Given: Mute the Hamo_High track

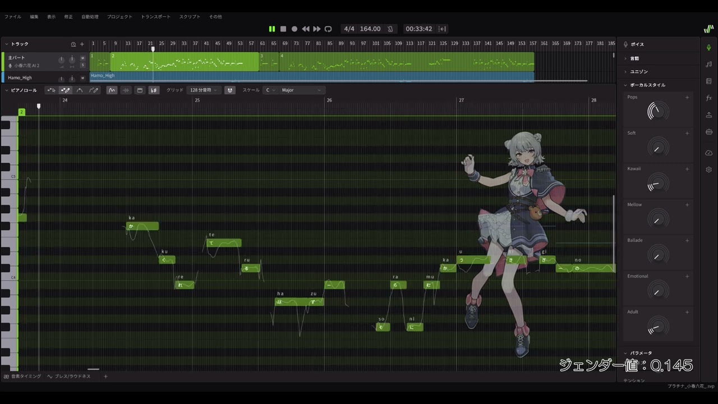Looking at the screenshot, I should point(82,78).
